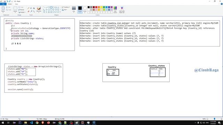The width and height of the screenshot is (223, 125).
Task: Pick the Rounded rectangle shape
Action: tap(53, 7)
